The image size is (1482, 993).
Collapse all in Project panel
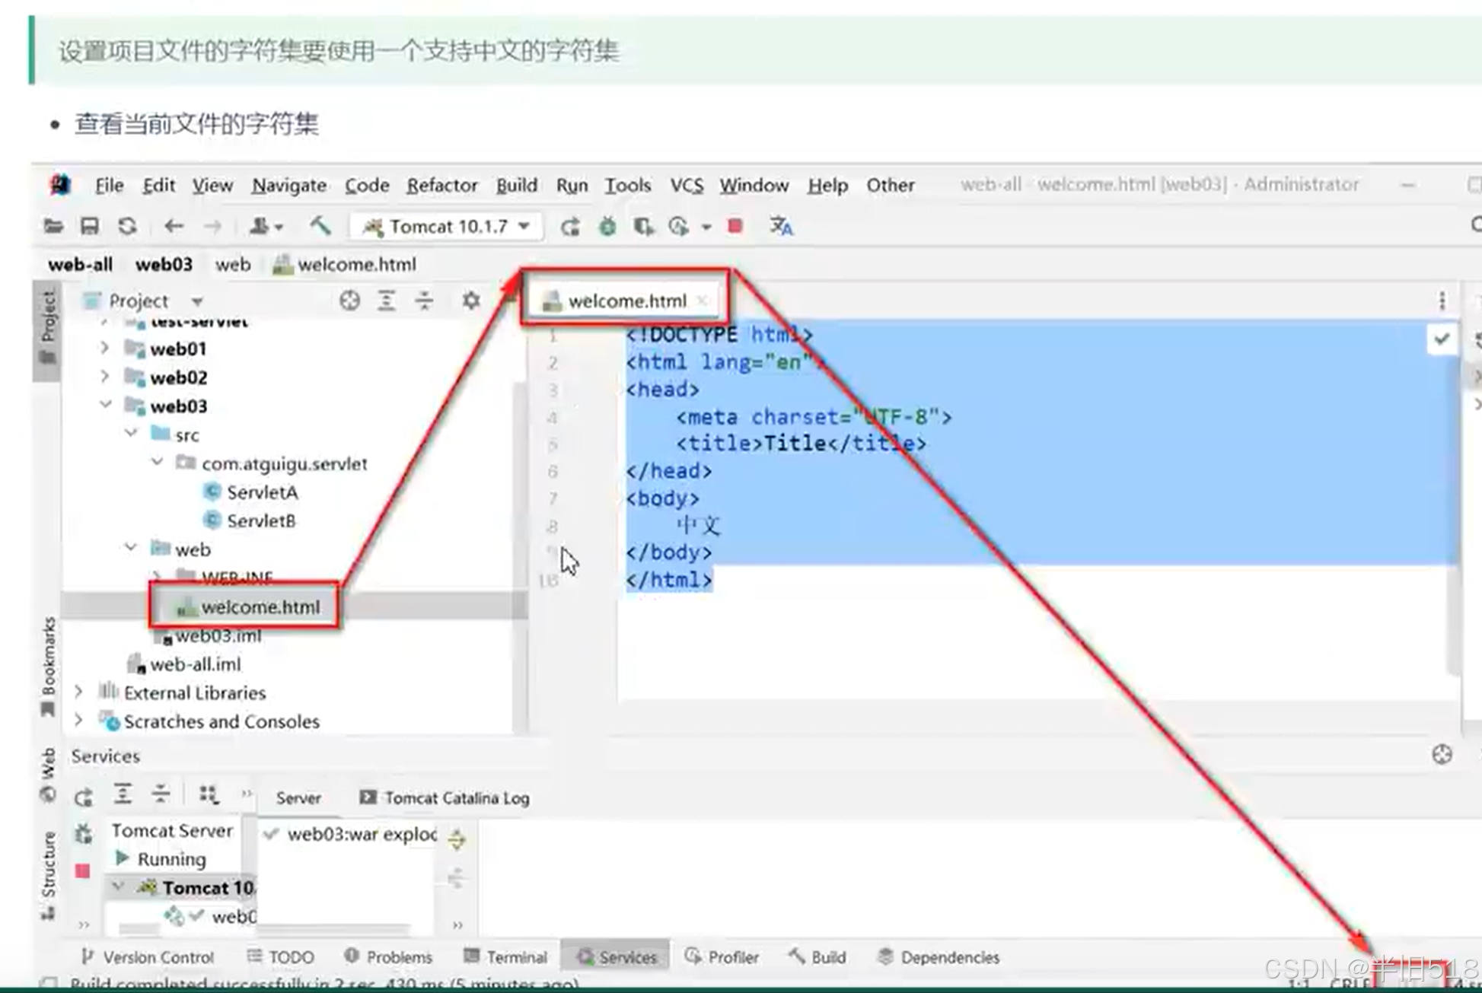click(x=424, y=301)
